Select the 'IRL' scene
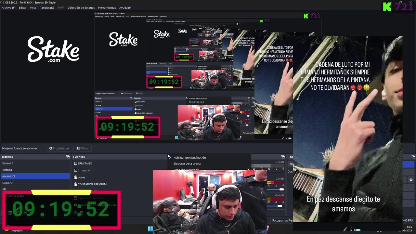This screenshot has width=416, height=234. (x=35, y=189)
